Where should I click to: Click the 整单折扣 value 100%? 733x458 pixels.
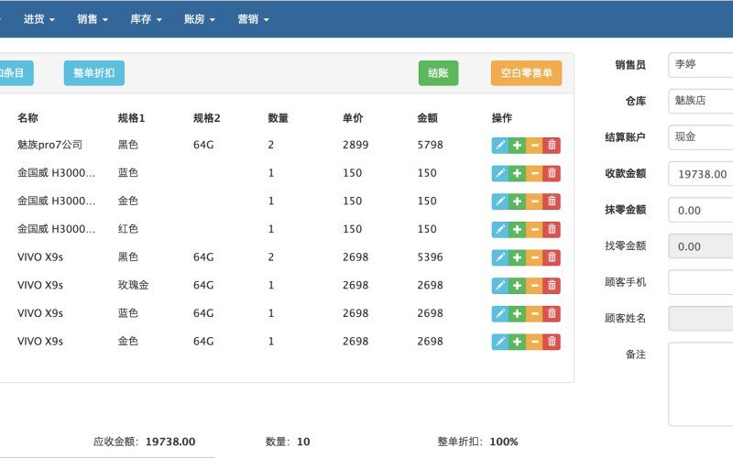click(503, 442)
